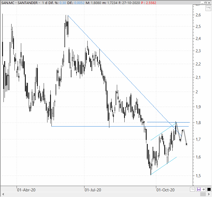This screenshot has width=212, height=197.
Task: Click the 1,9 price axis label
Action: [198, 107]
